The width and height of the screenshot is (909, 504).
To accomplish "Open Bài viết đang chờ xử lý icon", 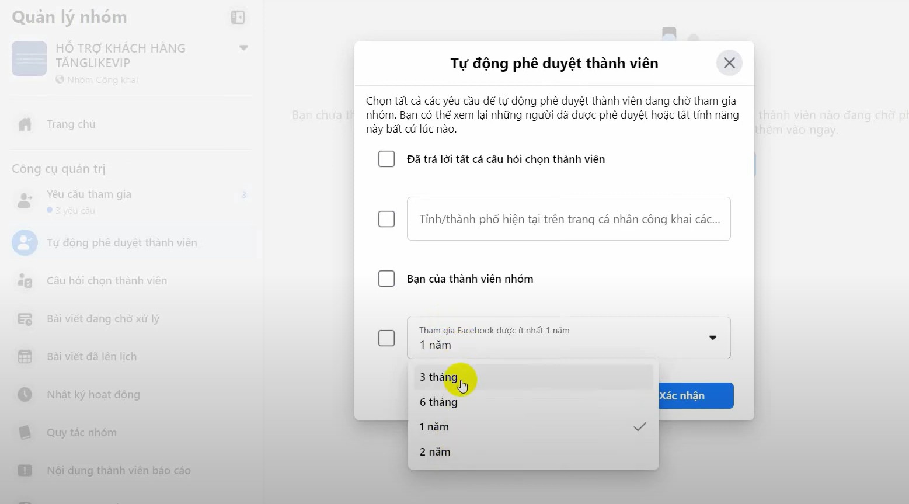I will click(25, 319).
